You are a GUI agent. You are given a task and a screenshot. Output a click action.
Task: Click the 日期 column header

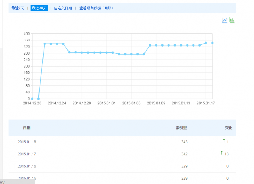pos(26,128)
